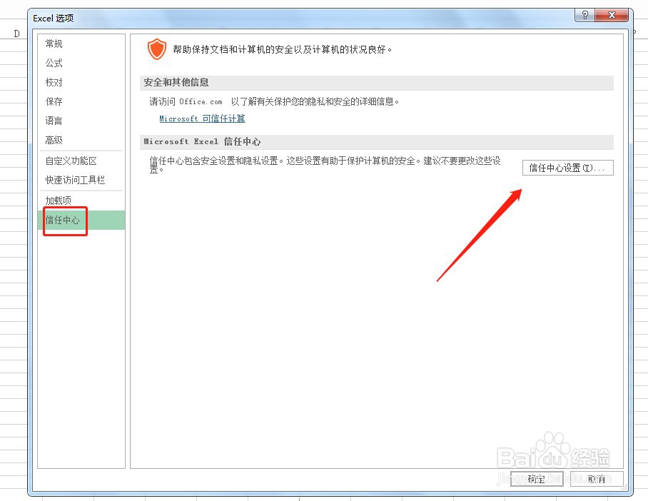Go to 高级 options

(81, 140)
